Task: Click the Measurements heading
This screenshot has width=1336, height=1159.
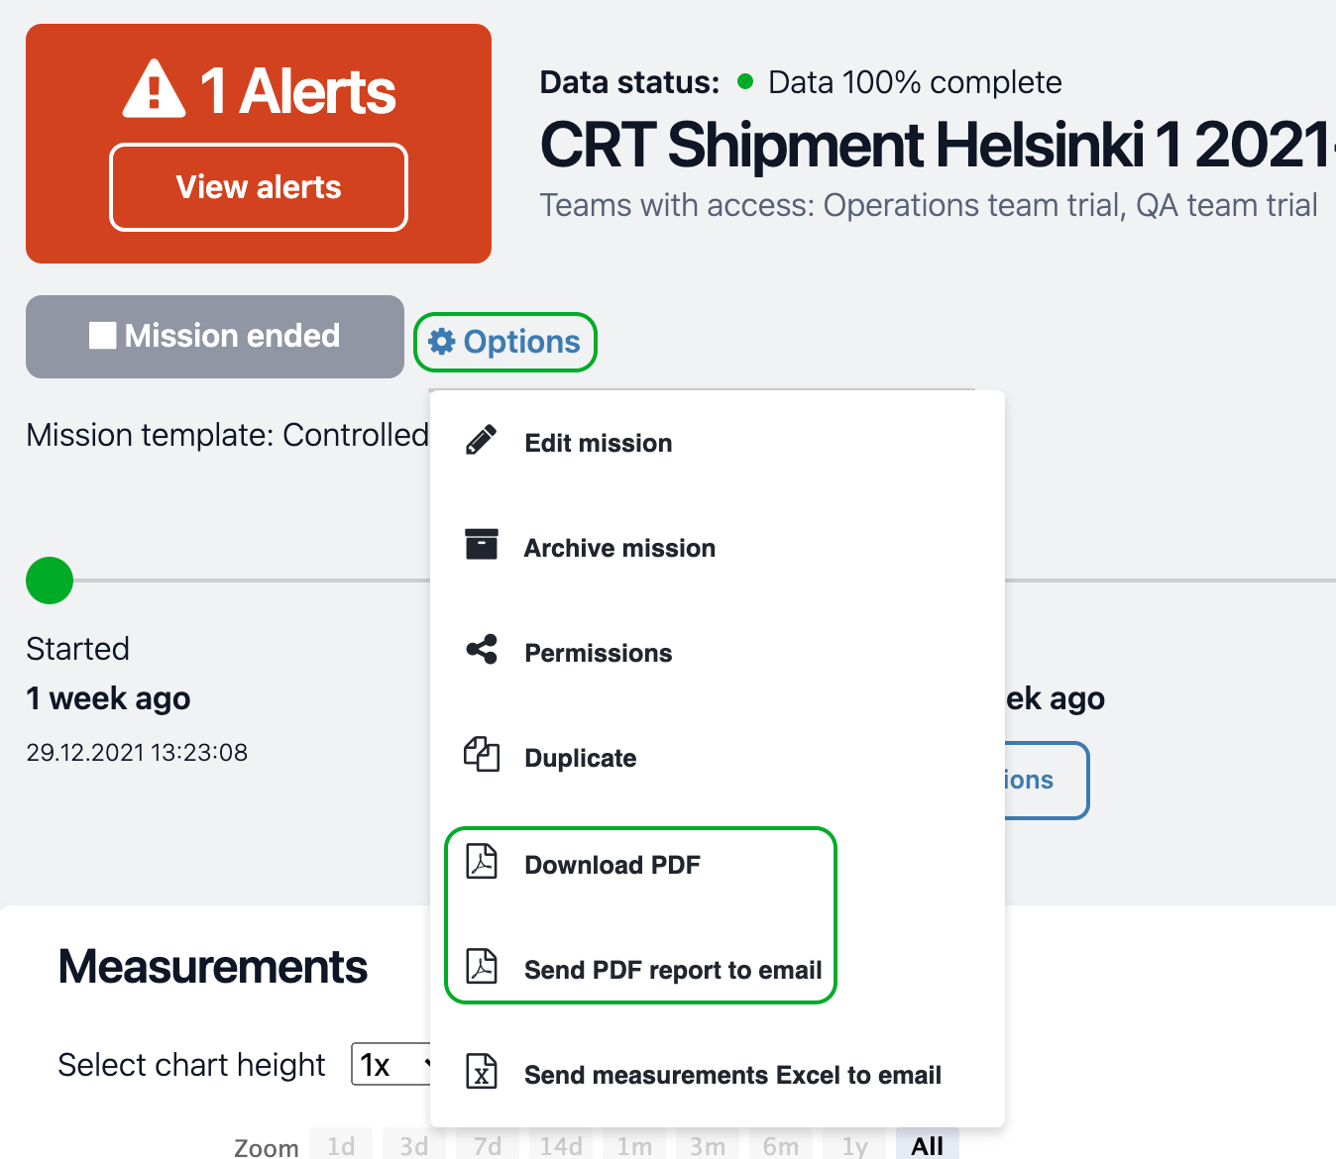Action: [x=213, y=967]
